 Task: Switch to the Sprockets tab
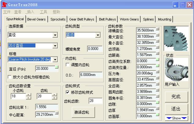coord(58,19)
